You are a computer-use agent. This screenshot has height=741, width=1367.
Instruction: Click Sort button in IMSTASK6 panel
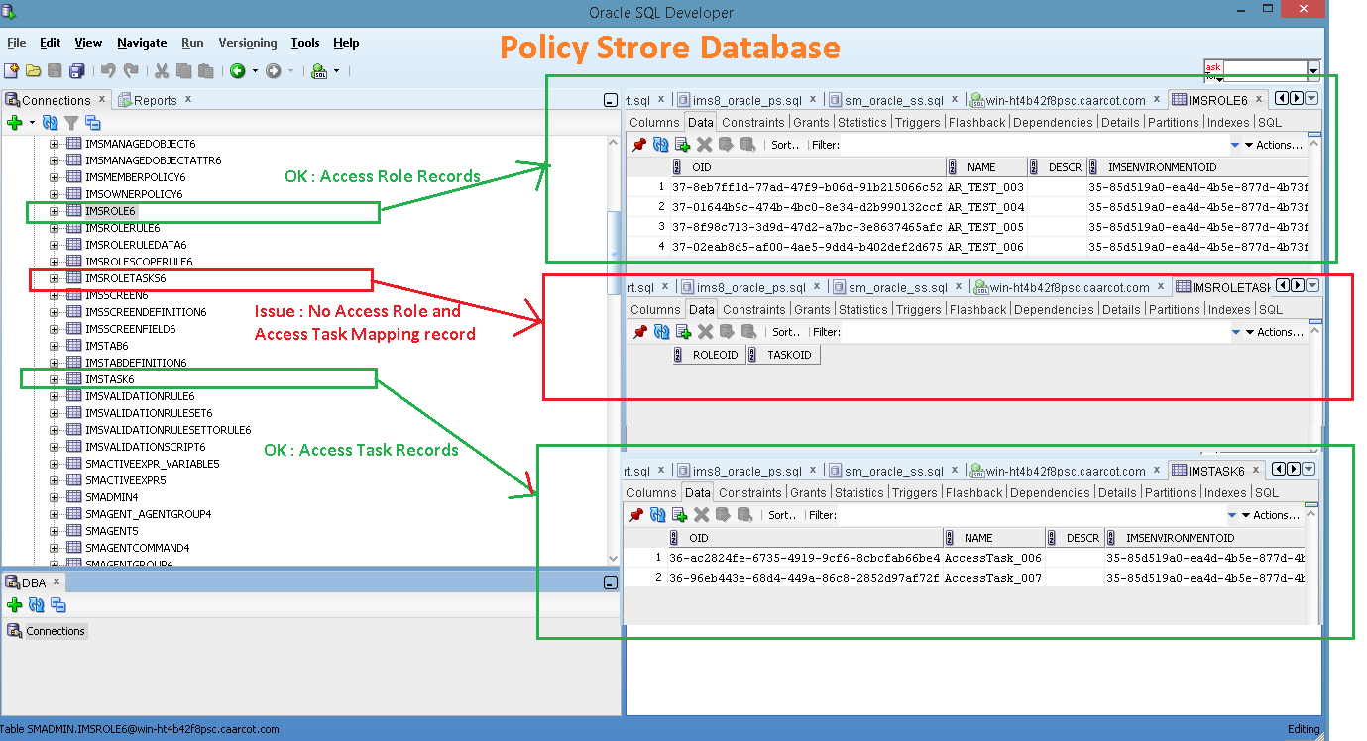782,515
